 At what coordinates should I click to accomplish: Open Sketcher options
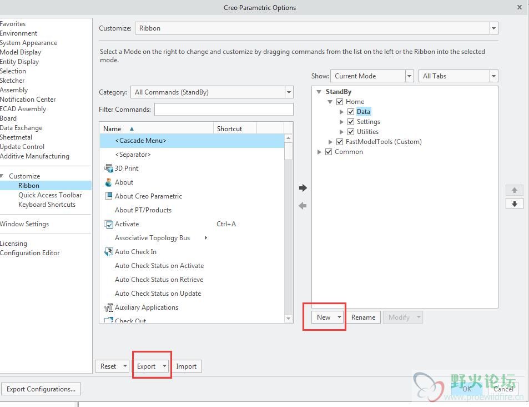(12, 81)
